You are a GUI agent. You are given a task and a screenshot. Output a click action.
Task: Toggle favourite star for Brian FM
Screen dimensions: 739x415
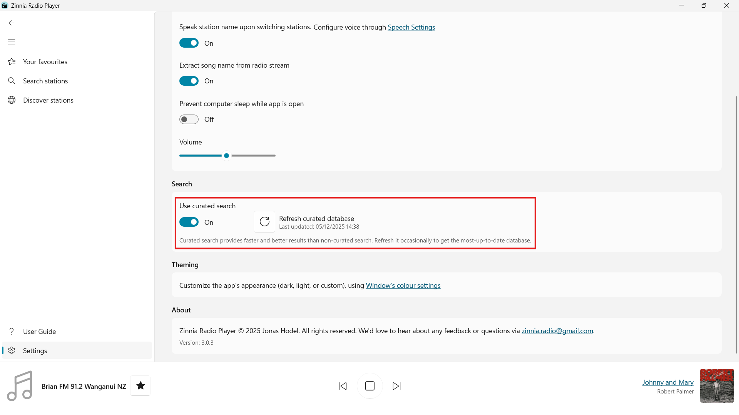(x=140, y=386)
